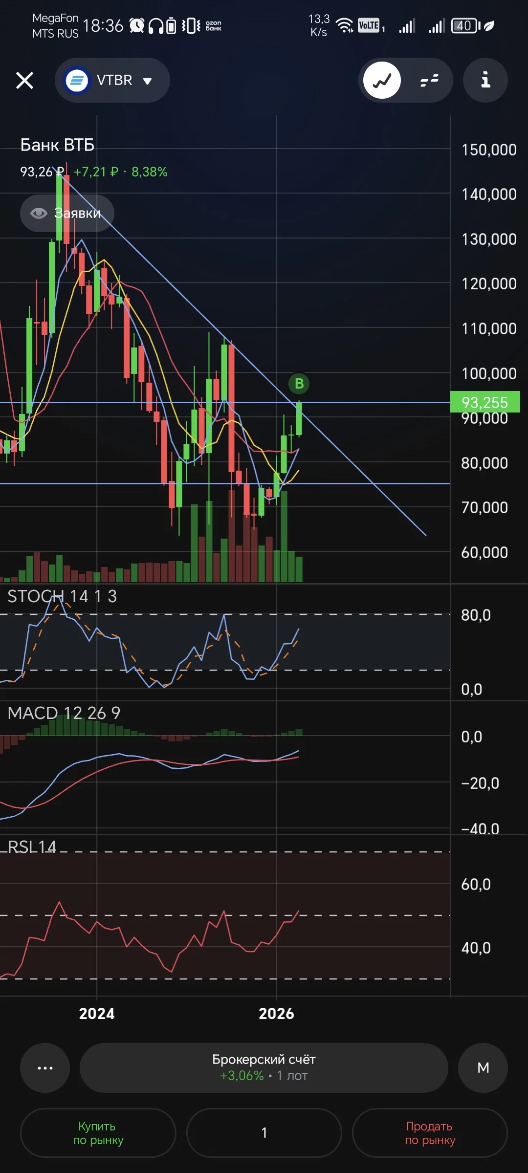This screenshot has height=1173, width=528.
Task: Tap the alarm clock status icon
Action: click(x=137, y=25)
